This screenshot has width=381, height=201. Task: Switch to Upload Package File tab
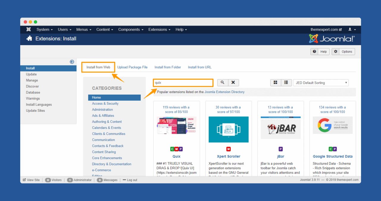tap(132, 67)
